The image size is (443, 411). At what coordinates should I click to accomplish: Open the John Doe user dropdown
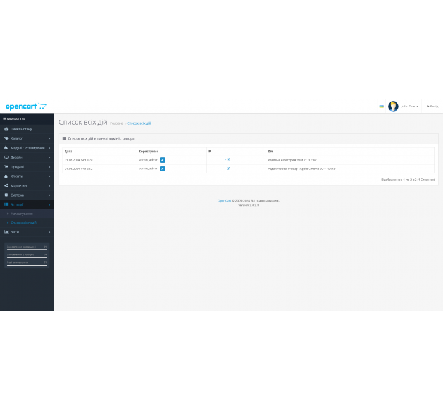[409, 106]
